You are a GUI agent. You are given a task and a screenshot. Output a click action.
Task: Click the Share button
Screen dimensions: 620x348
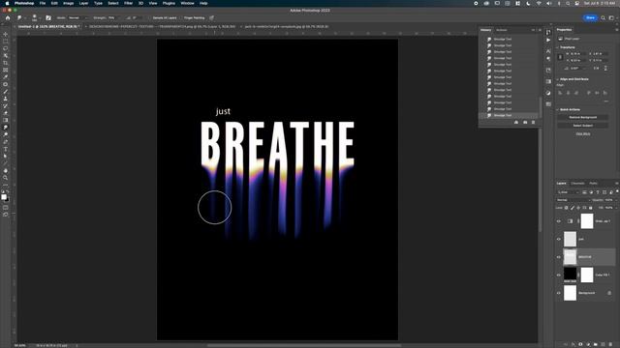(590, 17)
